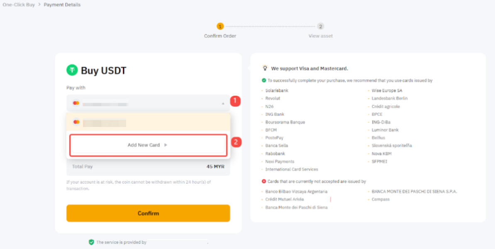Click the lightbulb icon beside Visa support note

(265, 68)
